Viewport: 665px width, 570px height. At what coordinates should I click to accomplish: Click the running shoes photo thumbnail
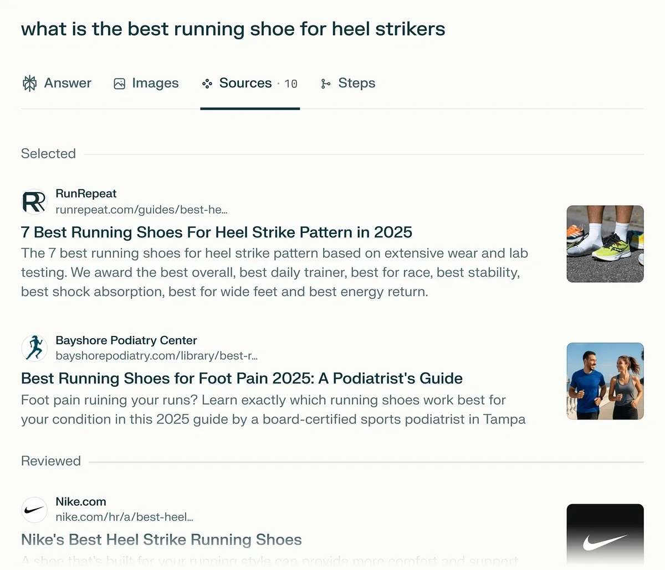tap(605, 244)
